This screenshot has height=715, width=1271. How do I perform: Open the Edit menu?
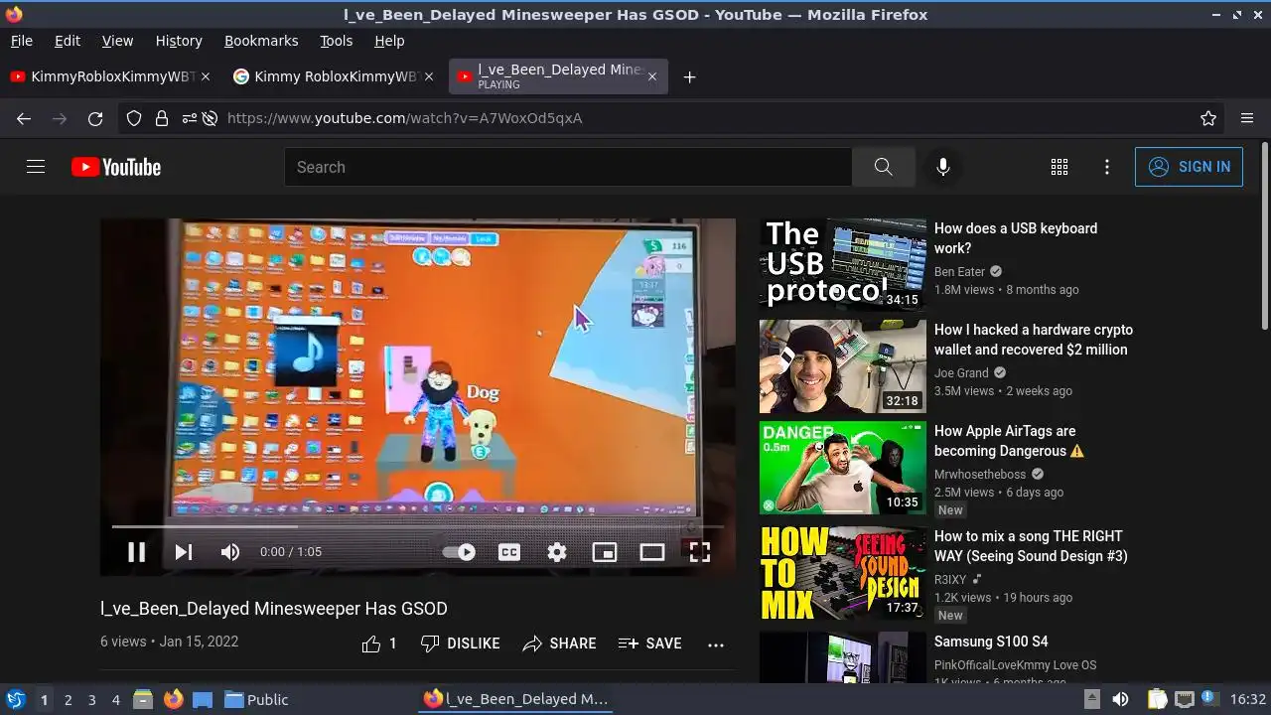pyautogui.click(x=68, y=41)
